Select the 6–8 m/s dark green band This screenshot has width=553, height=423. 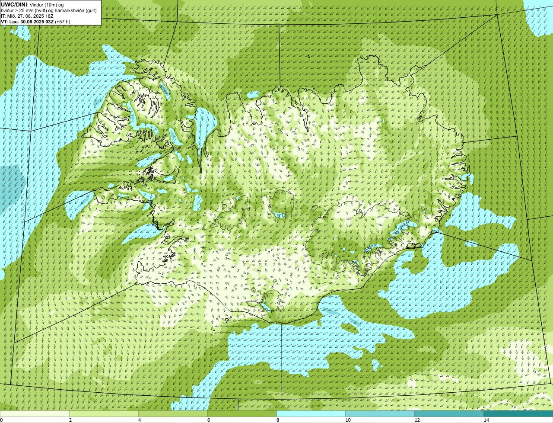coord(242,414)
